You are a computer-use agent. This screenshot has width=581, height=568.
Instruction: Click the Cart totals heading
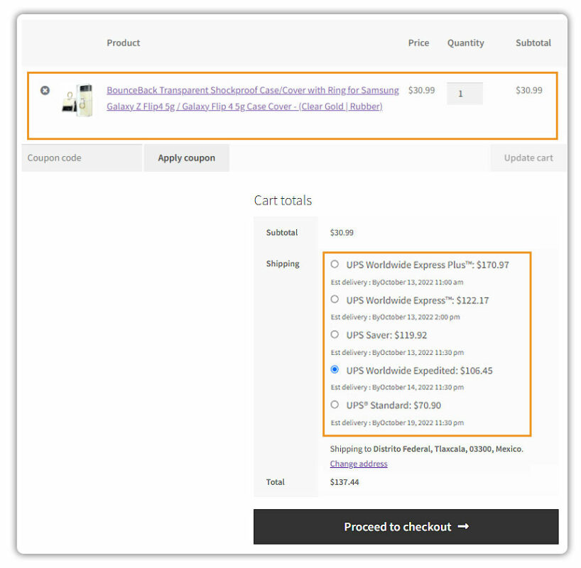[283, 200]
